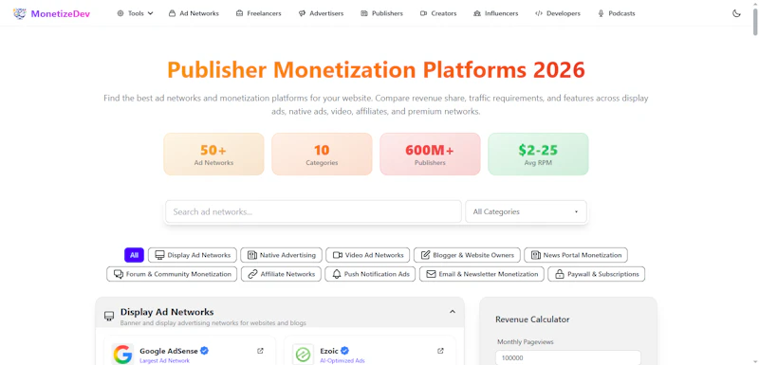
Task: Click the MonetizeDev logo icon
Action: (x=19, y=13)
